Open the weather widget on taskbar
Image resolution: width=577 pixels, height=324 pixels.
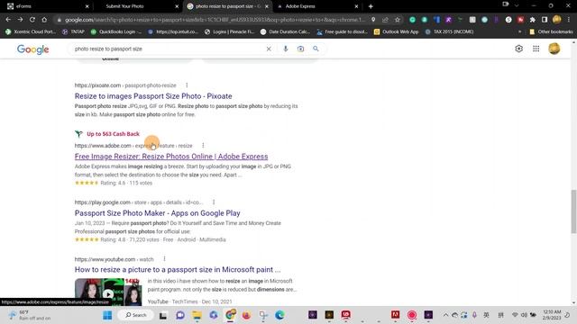(30, 315)
